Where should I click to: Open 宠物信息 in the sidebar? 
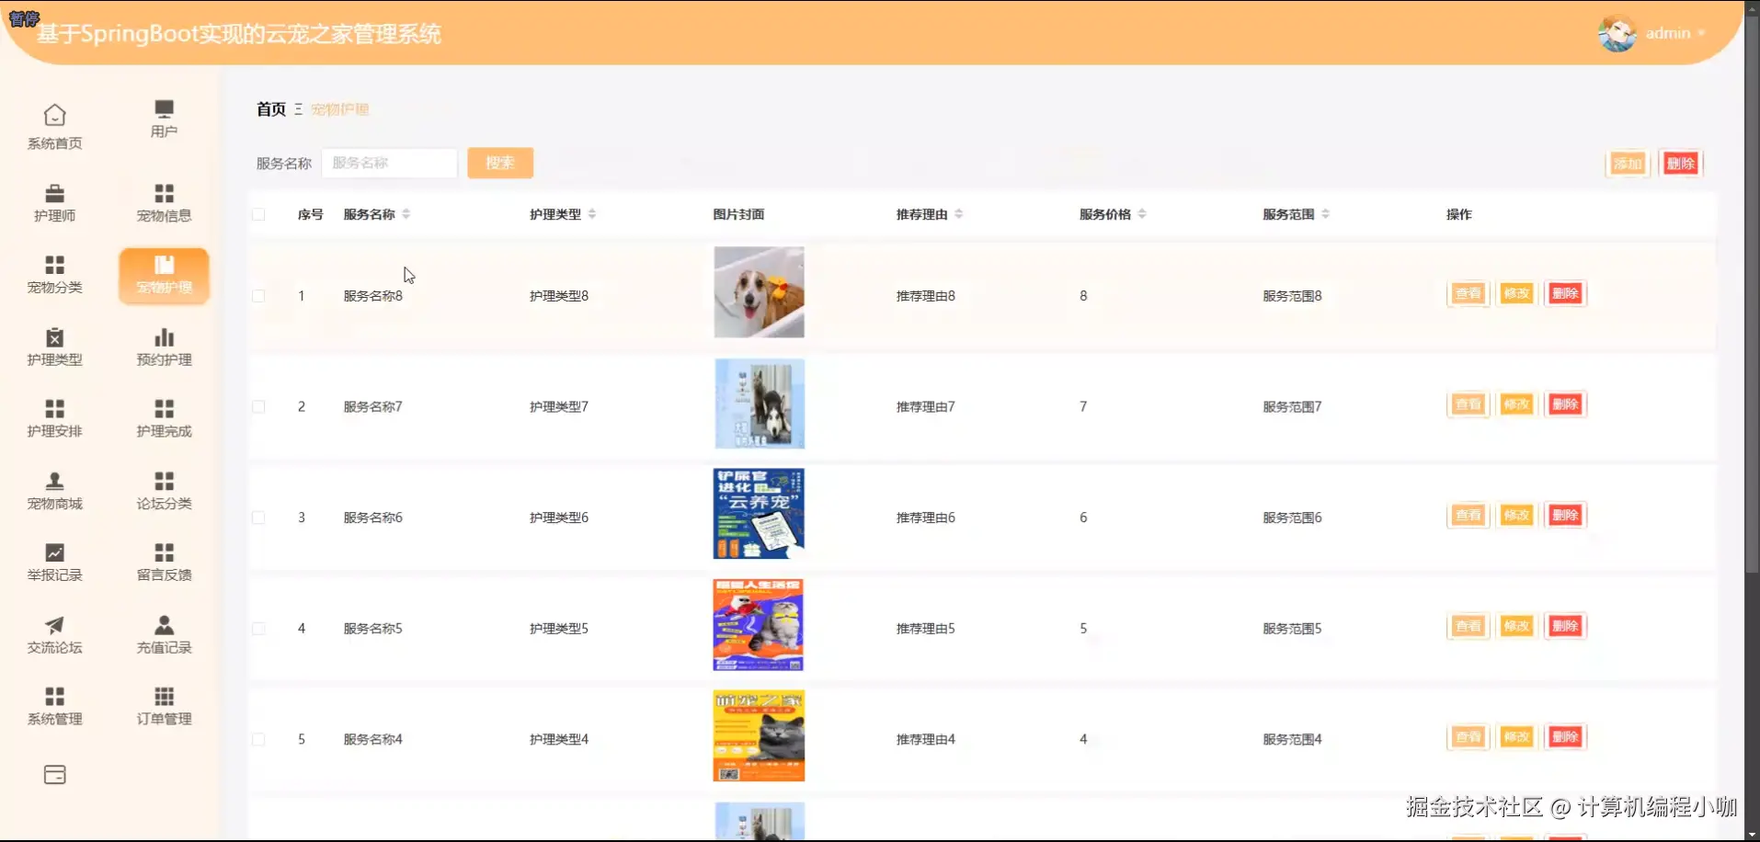click(x=164, y=202)
